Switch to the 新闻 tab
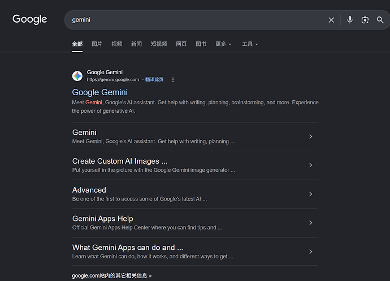The width and height of the screenshot is (390, 281). [136, 44]
